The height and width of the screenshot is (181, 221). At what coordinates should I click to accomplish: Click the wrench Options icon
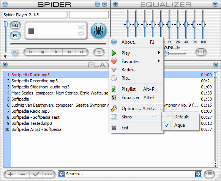[x=114, y=108]
